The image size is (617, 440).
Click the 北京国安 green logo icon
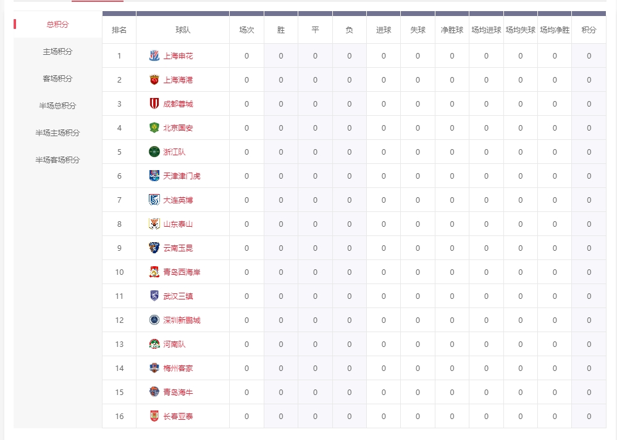pyautogui.click(x=154, y=128)
